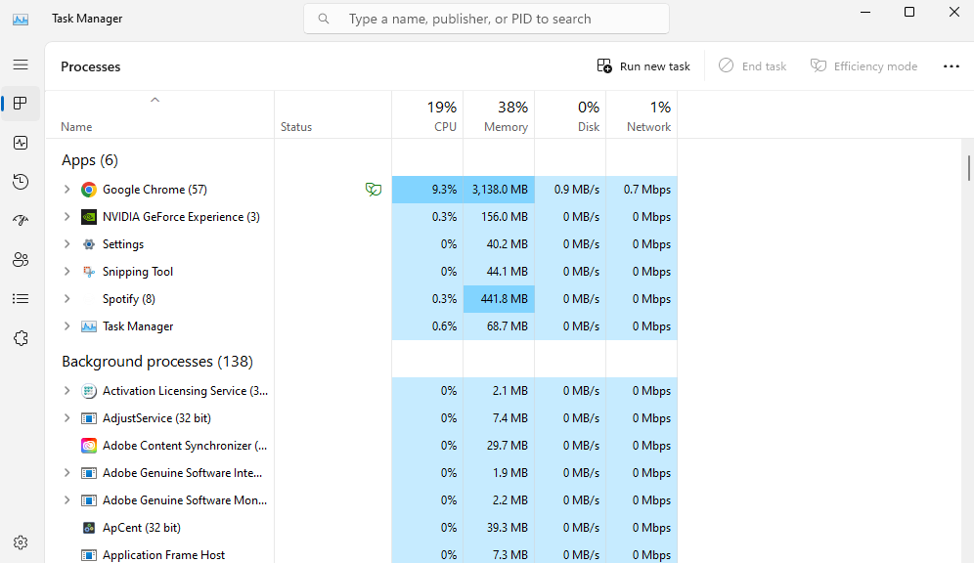Select the ApCent (32 bit) row name
The height and width of the screenshot is (563, 974).
click(x=142, y=528)
